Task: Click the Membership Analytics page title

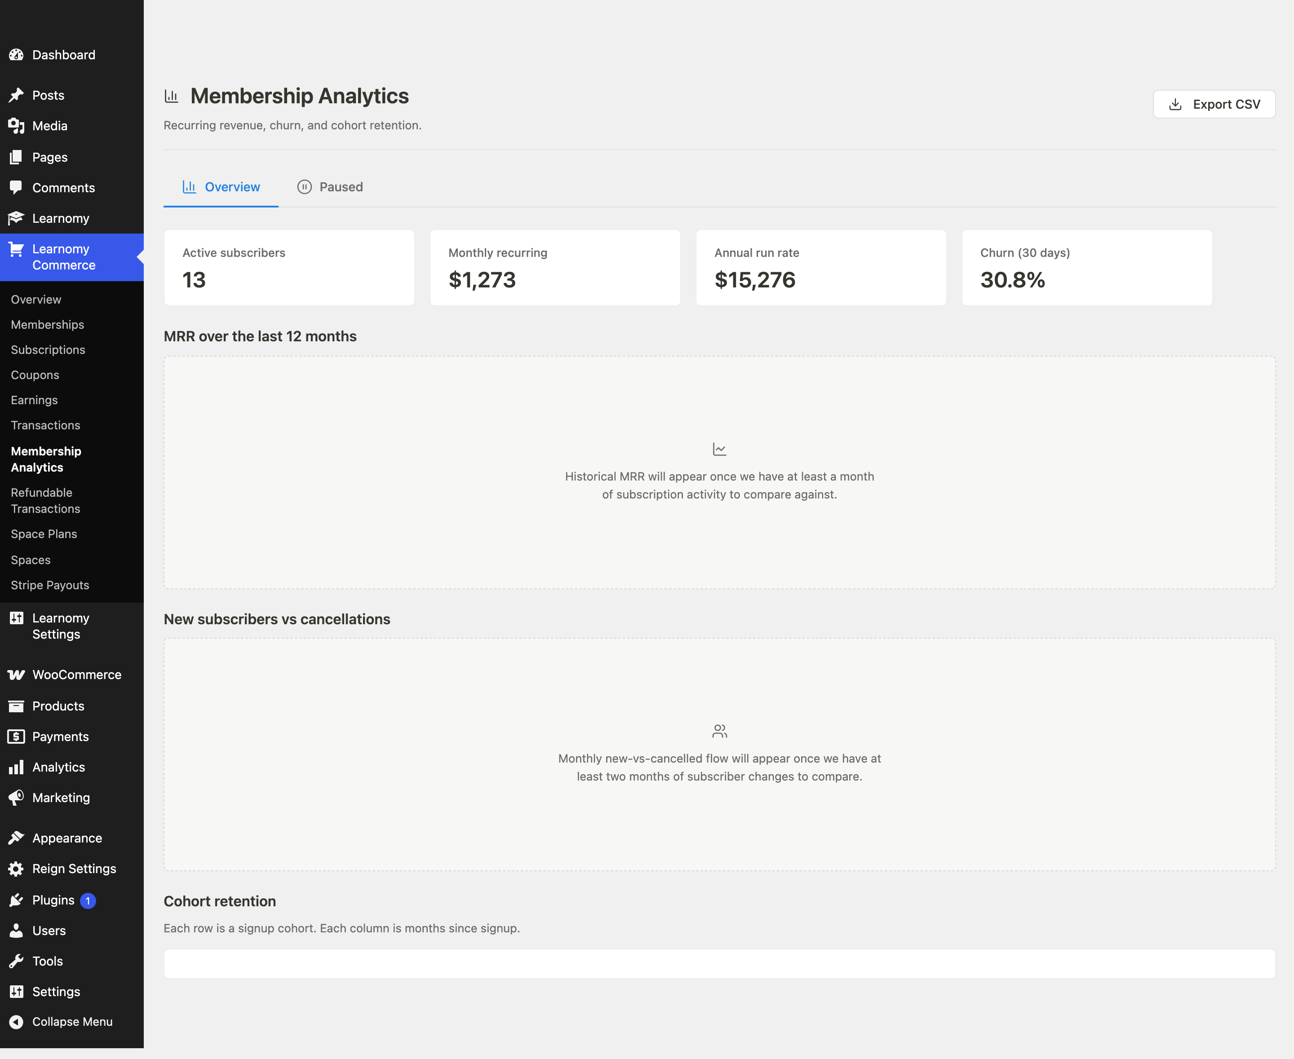Action: [300, 96]
